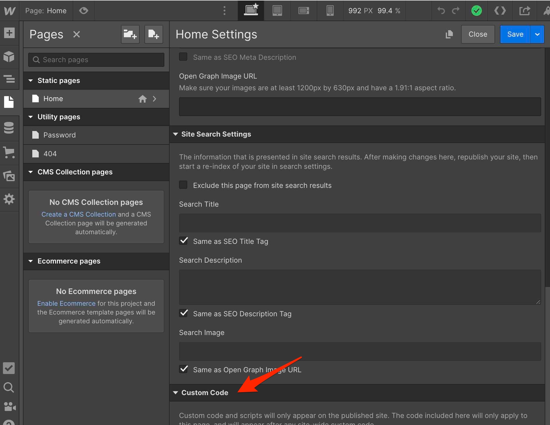Duplicate page via the copy icon

449,34
